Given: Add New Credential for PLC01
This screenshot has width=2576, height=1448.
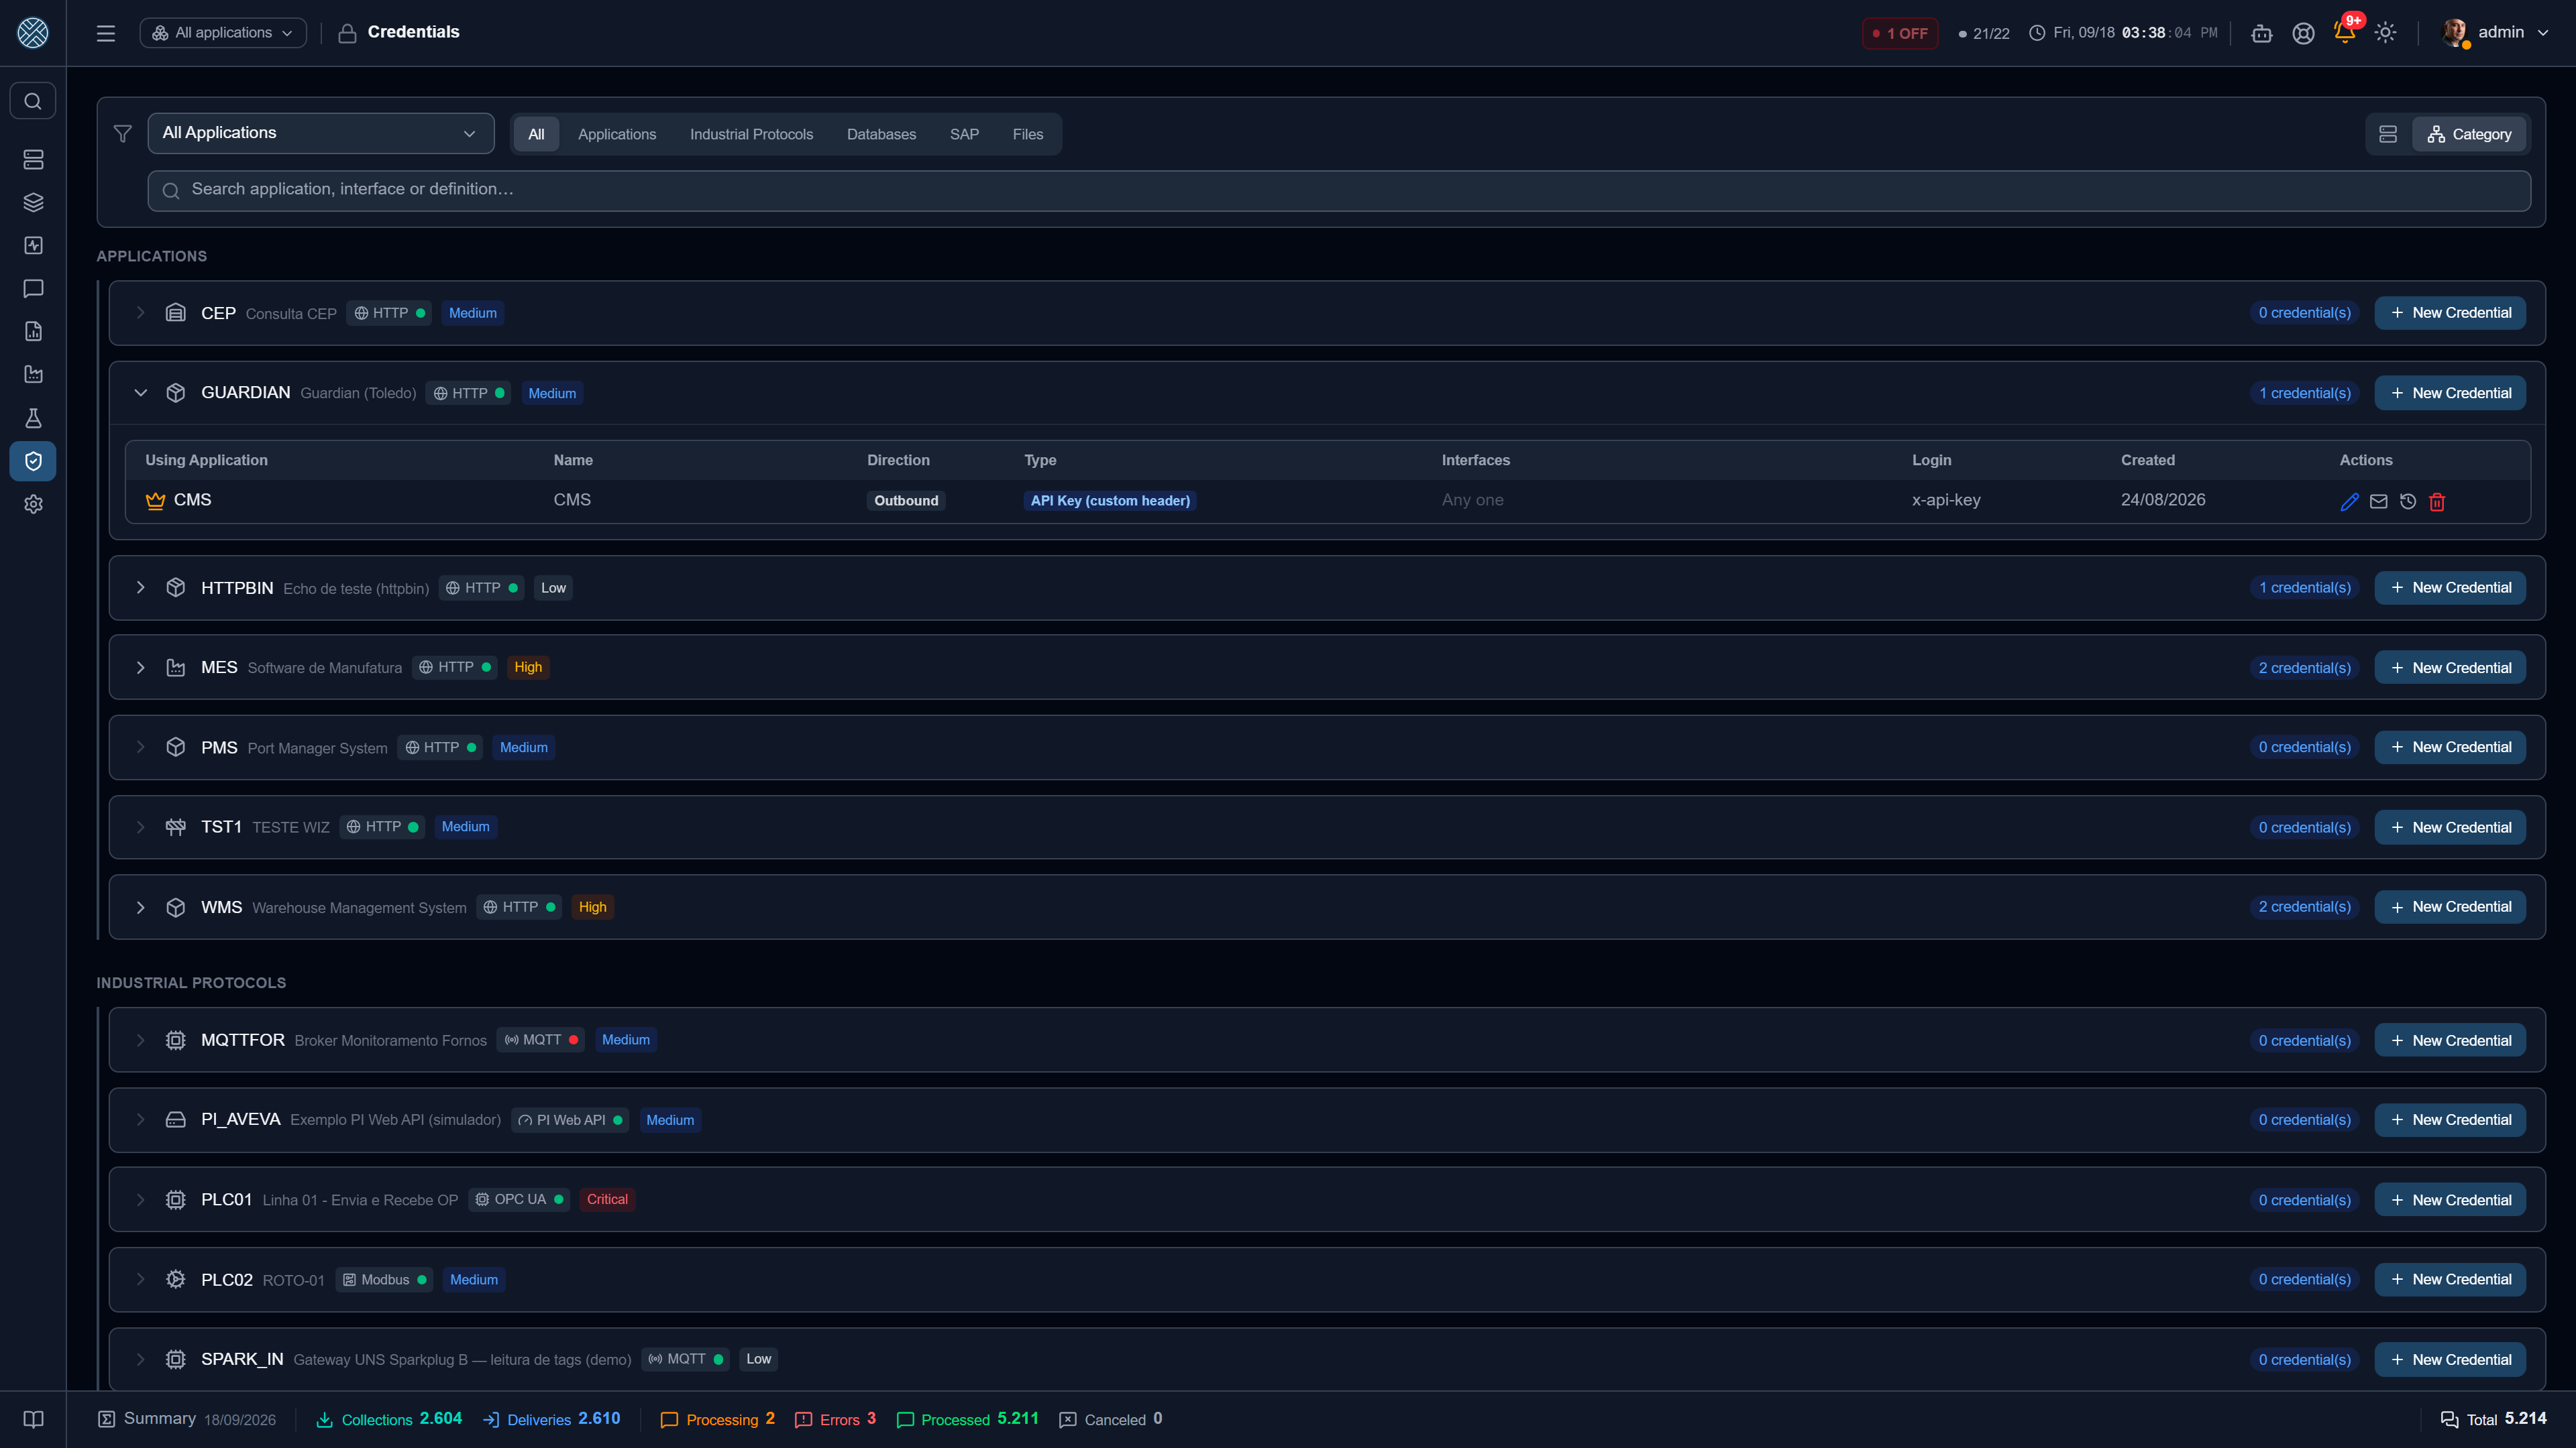Looking at the screenshot, I should (2450, 1200).
